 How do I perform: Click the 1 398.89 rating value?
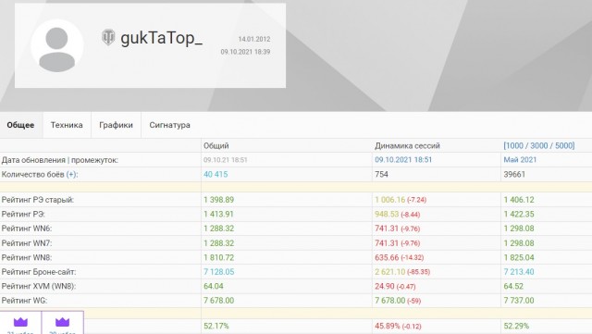coord(219,200)
